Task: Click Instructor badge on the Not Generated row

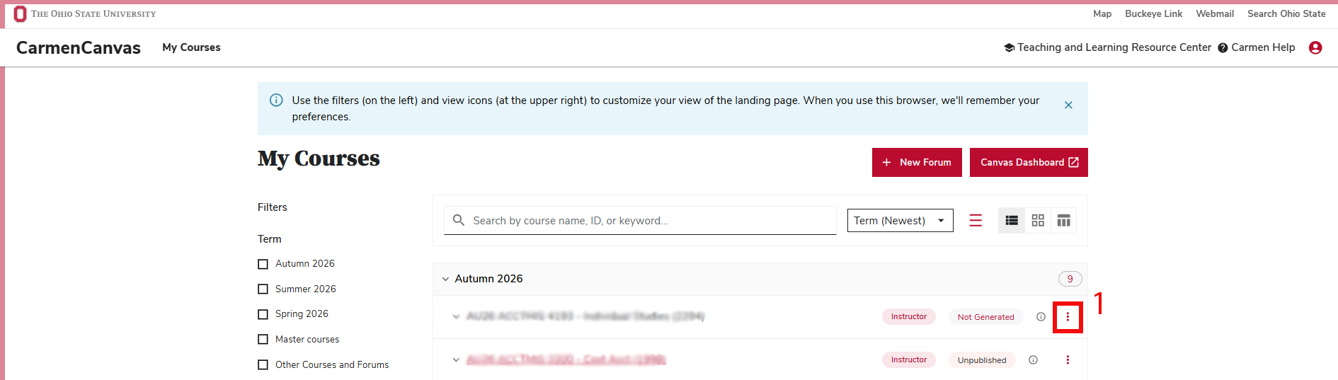Action: (x=909, y=316)
